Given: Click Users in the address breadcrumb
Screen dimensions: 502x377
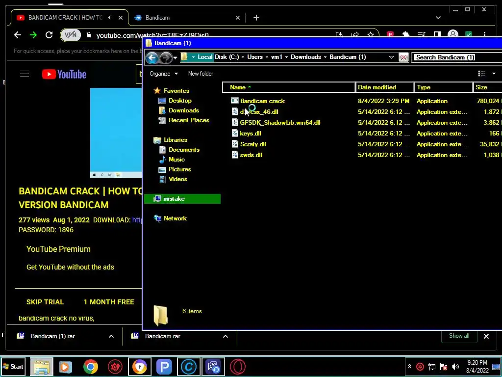Looking at the screenshot, I should (255, 57).
